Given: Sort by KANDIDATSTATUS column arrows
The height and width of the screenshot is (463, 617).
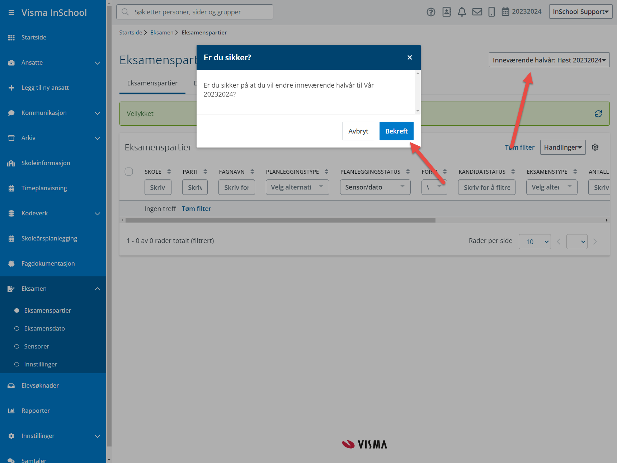Looking at the screenshot, I should pos(513,172).
